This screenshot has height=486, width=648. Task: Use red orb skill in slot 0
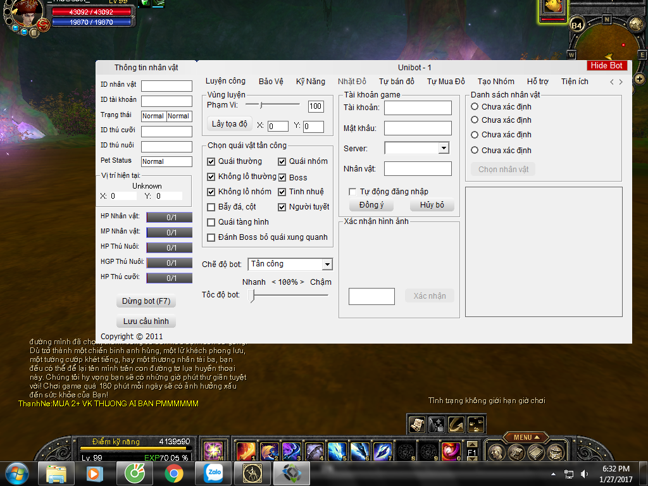451,451
